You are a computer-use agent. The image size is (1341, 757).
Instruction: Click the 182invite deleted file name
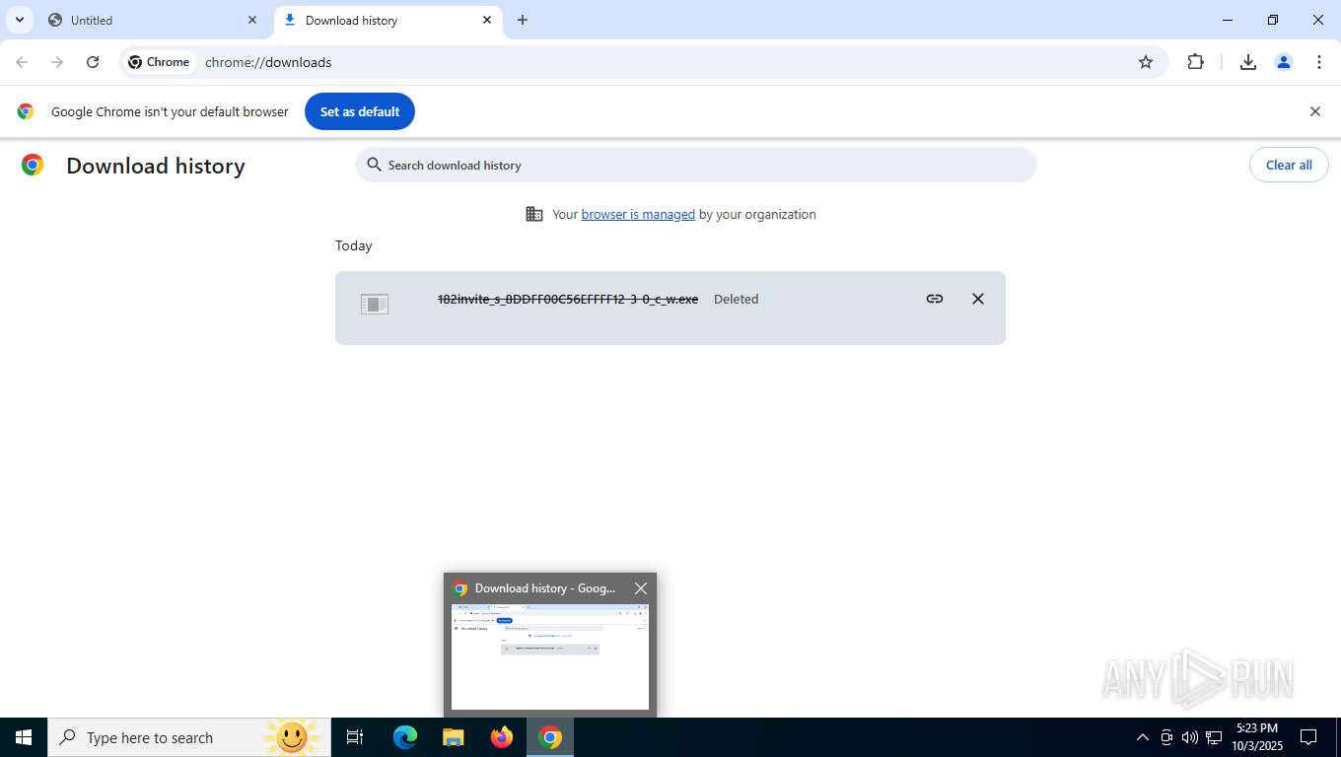pyautogui.click(x=568, y=299)
